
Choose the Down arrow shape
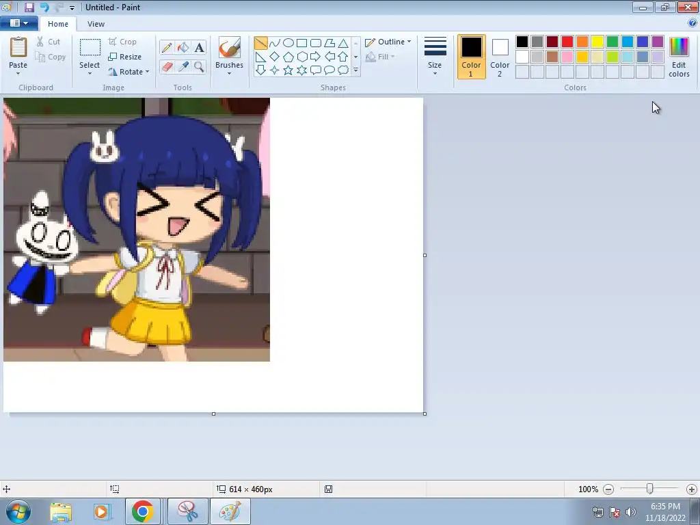(x=260, y=70)
